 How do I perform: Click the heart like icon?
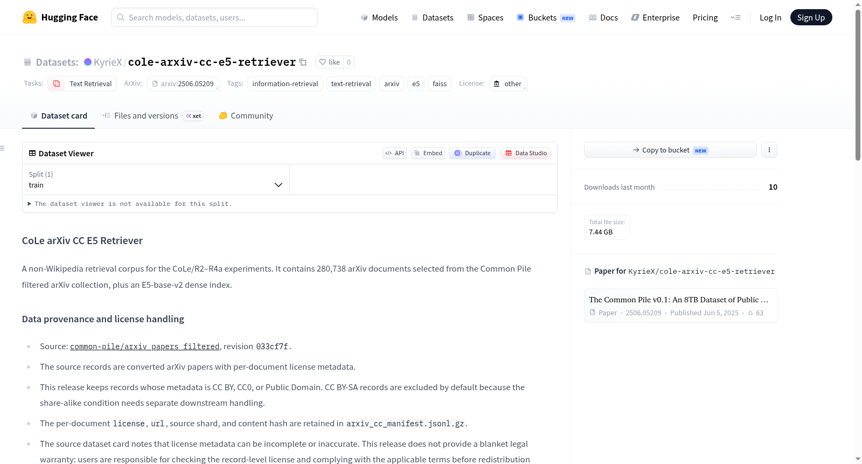[x=323, y=62]
